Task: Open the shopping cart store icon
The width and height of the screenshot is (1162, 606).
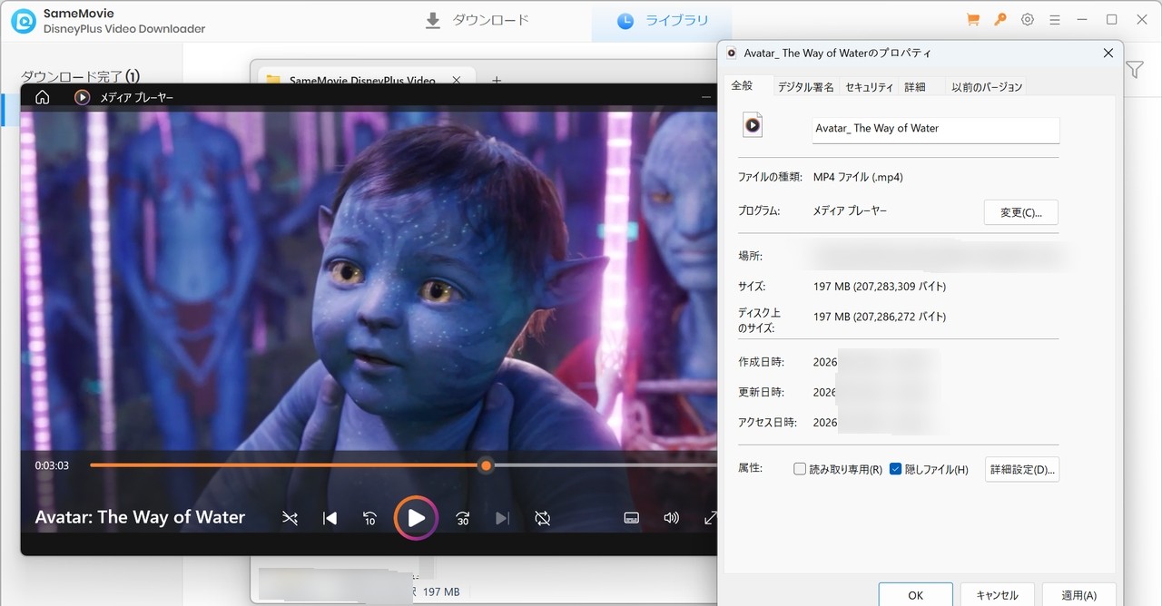Action: [972, 18]
